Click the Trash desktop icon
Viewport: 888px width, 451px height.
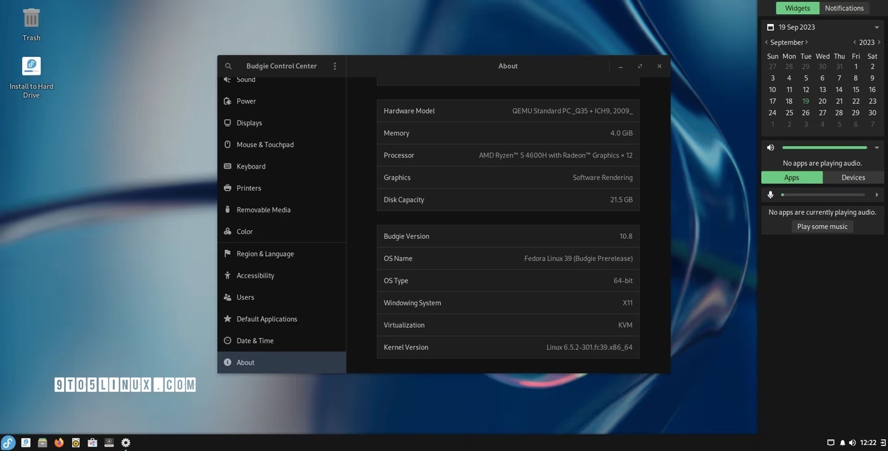point(31,25)
